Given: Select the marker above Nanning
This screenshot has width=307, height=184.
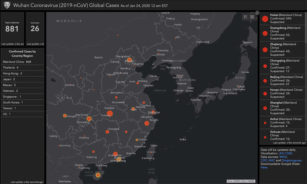Looking at the screenshot, I should pos(93,151).
